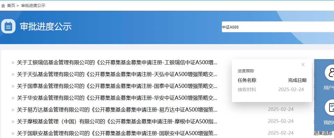Click the arrow bullet before 易方达 row
The image size is (334, 138).
13,110
